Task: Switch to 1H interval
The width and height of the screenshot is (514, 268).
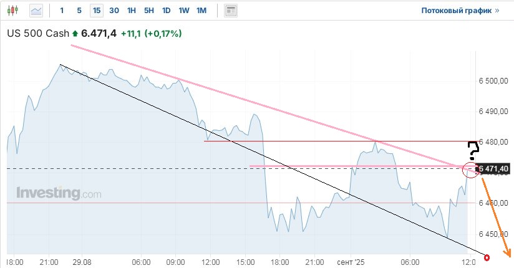Action: tap(132, 11)
